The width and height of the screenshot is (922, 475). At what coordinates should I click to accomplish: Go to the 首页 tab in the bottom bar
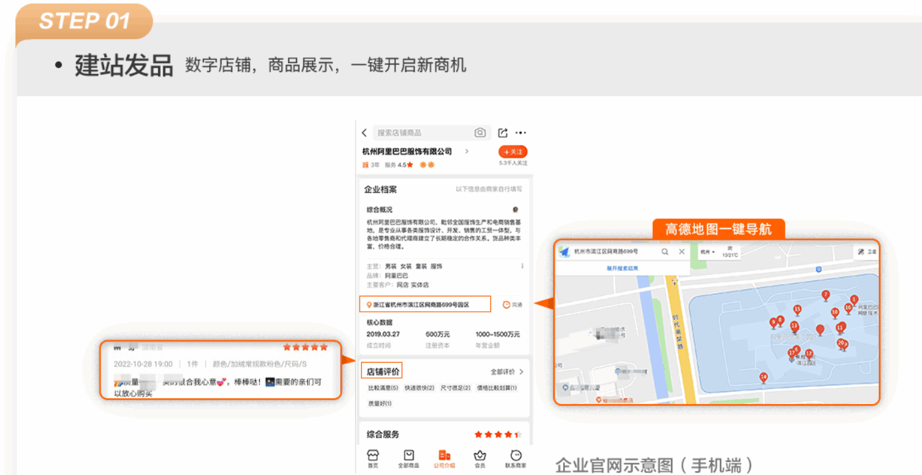373,459
